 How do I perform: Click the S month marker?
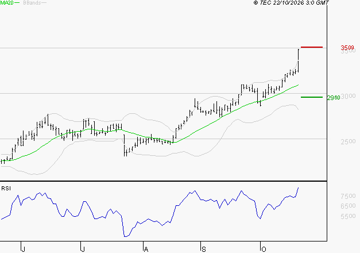(203, 249)
